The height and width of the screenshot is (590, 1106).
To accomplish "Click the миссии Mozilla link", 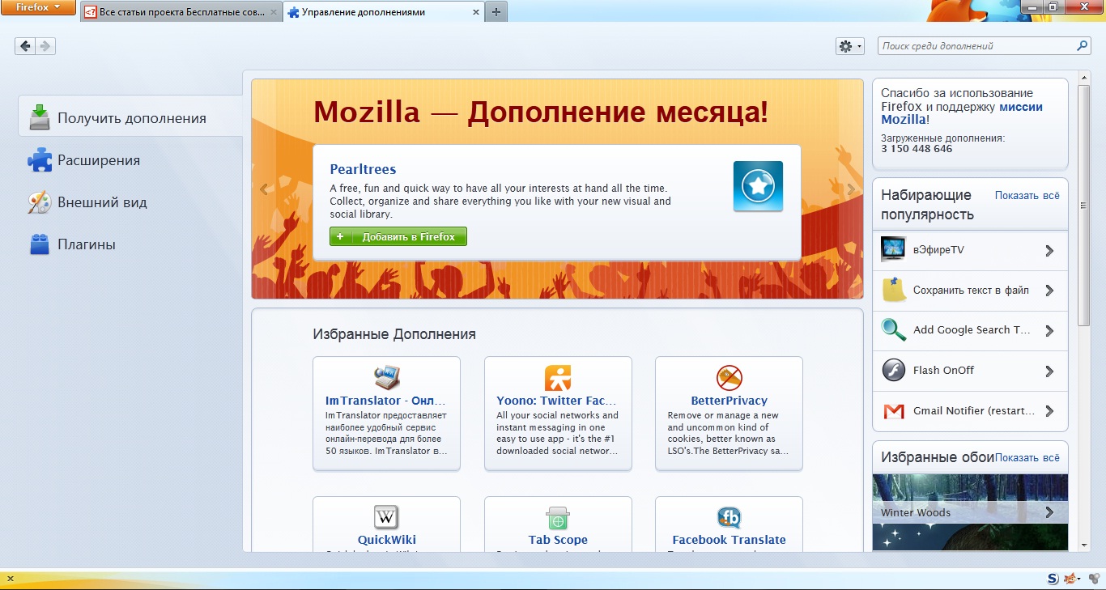I will (962, 113).
